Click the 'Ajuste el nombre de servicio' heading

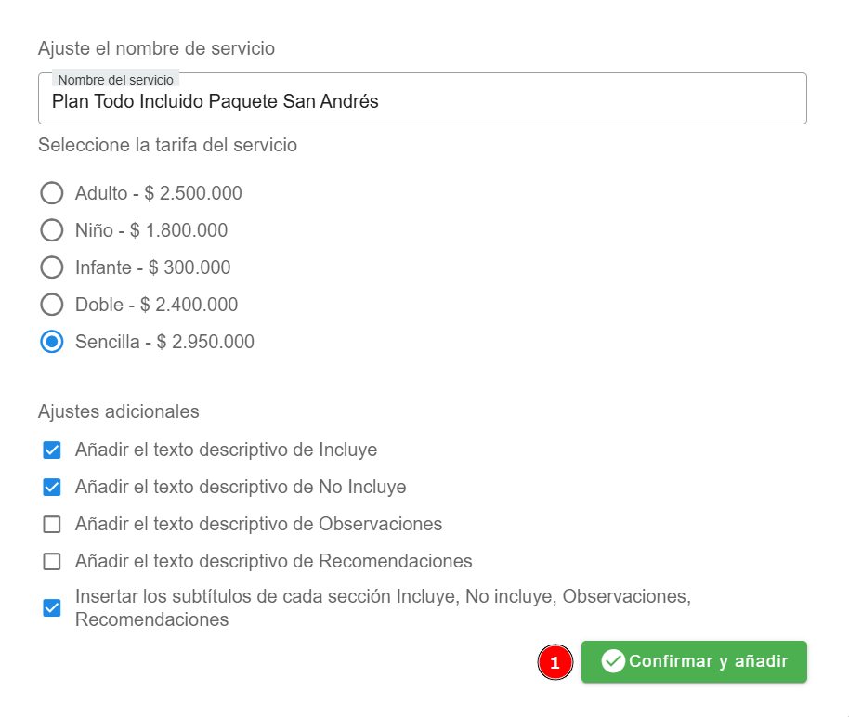pyautogui.click(x=156, y=48)
